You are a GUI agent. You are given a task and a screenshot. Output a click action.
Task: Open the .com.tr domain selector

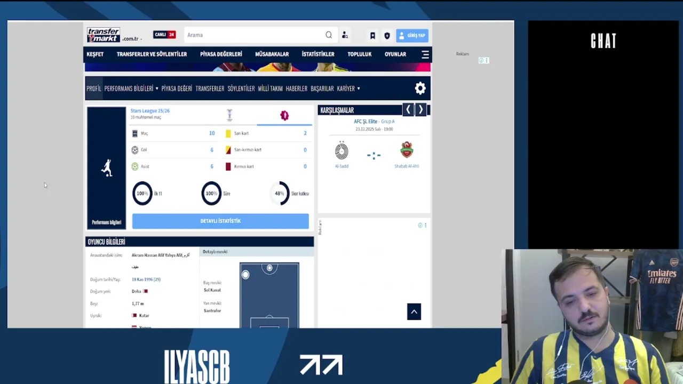[x=132, y=39]
